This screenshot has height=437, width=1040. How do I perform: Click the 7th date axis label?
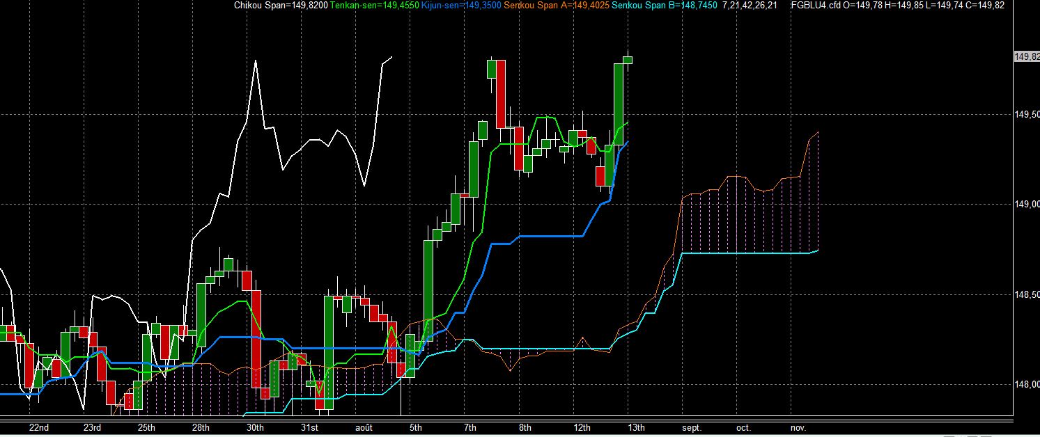pyautogui.click(x=470, y=427)
